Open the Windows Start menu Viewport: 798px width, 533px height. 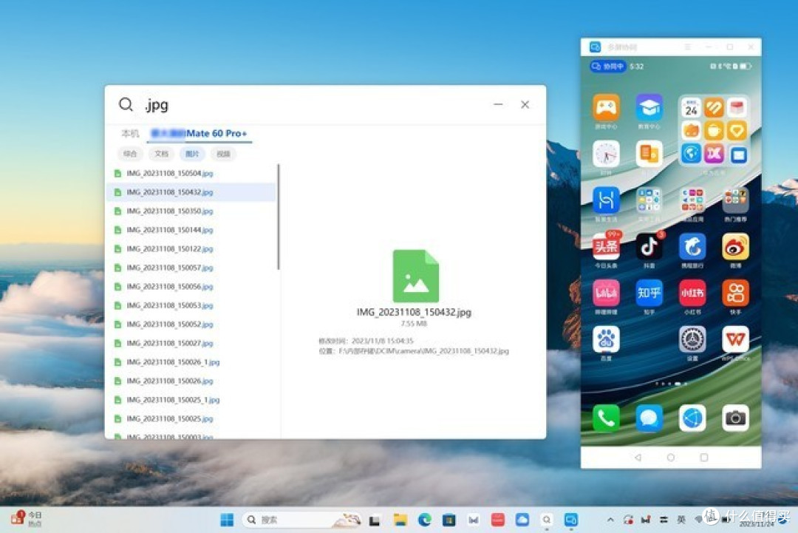click(x=227, y=520)
